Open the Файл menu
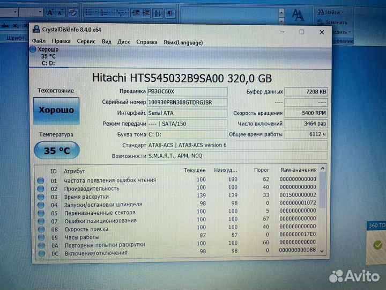Screen dimensions: 386x290 pyautogui.click(x=39, y=41)
